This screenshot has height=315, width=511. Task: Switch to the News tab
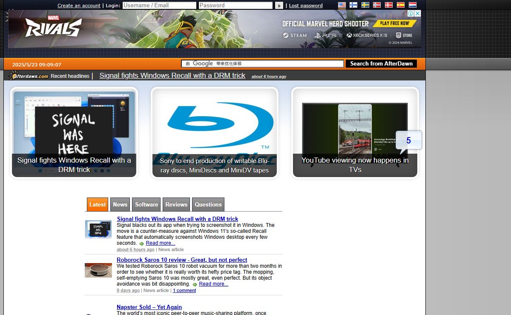(120, 204)
